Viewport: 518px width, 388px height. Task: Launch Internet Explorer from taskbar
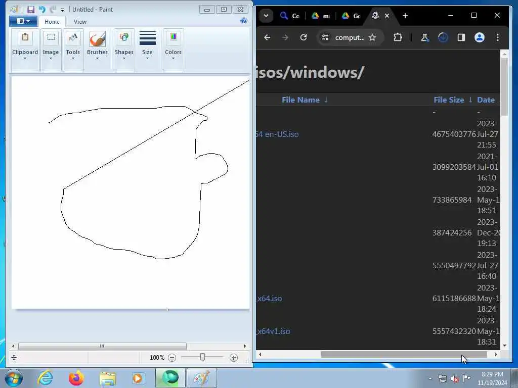(x=45, y=378)
